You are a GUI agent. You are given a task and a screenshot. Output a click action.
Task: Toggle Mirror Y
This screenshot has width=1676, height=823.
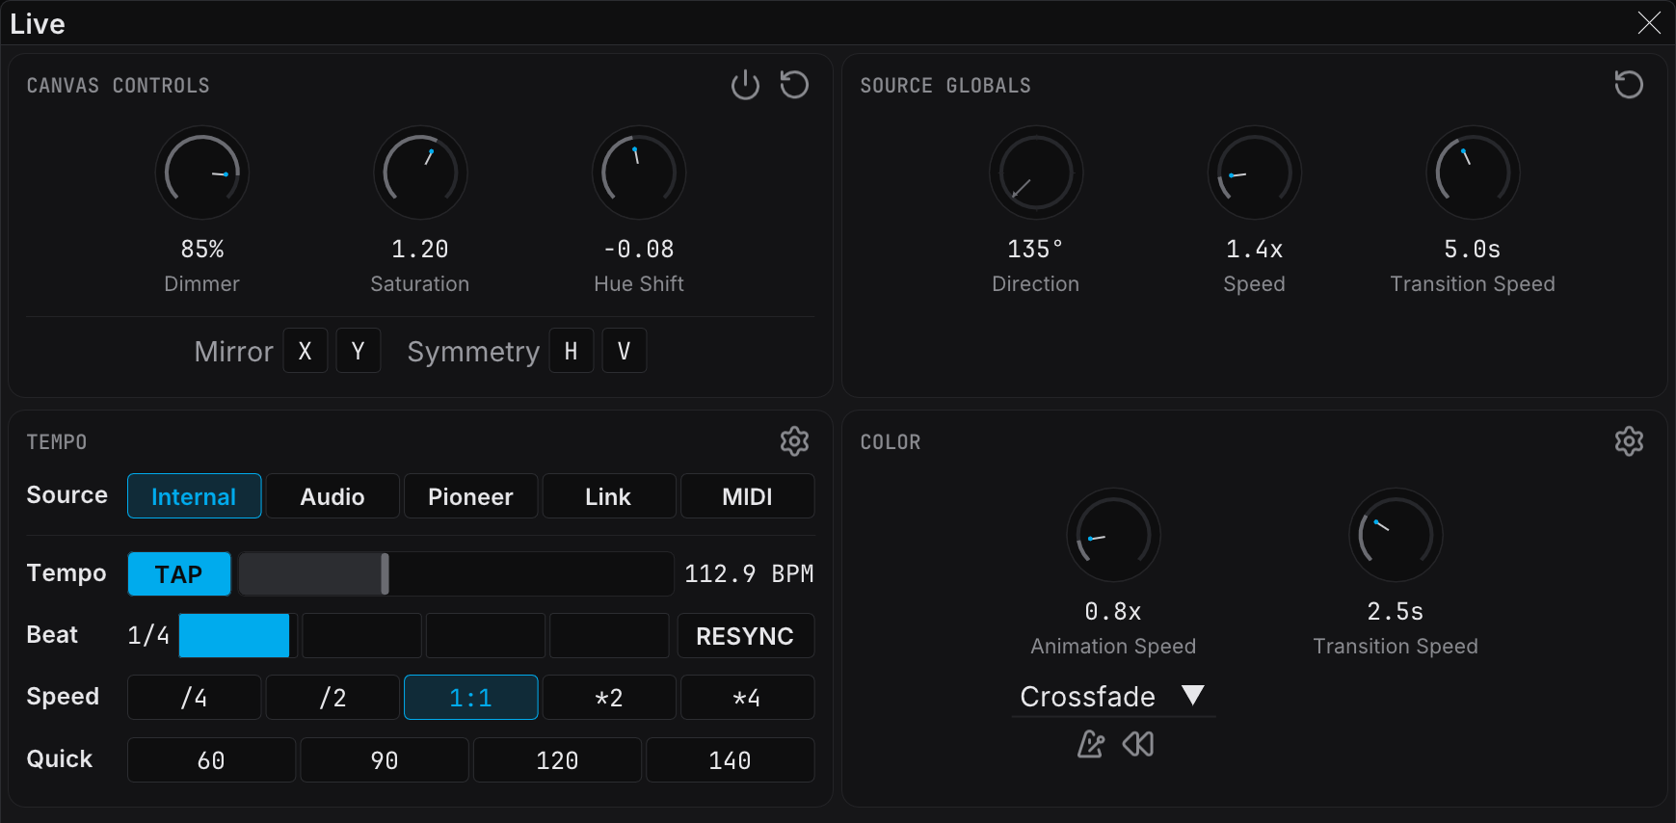tap(359, 351)
